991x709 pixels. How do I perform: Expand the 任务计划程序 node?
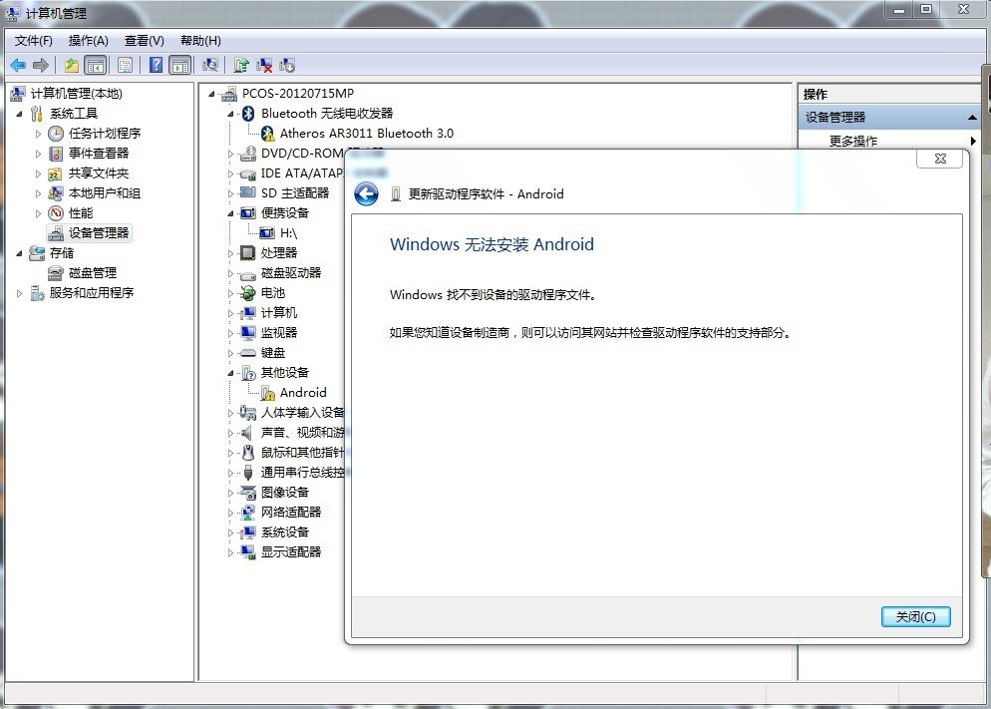click(x=38, y=134)
